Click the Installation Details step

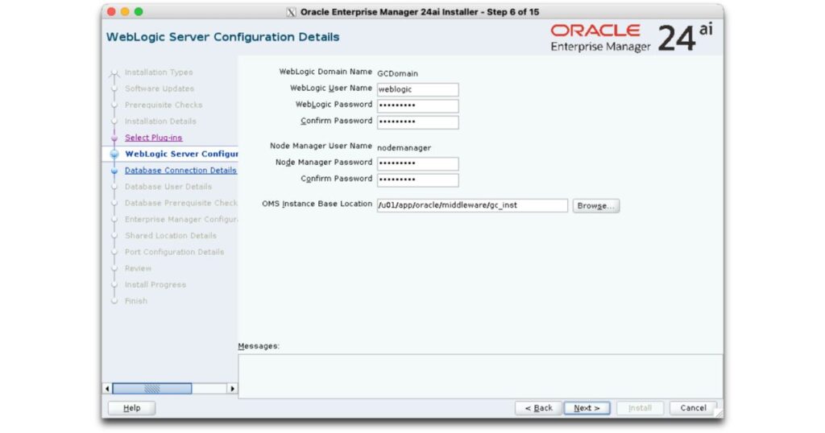click(160, 122)
